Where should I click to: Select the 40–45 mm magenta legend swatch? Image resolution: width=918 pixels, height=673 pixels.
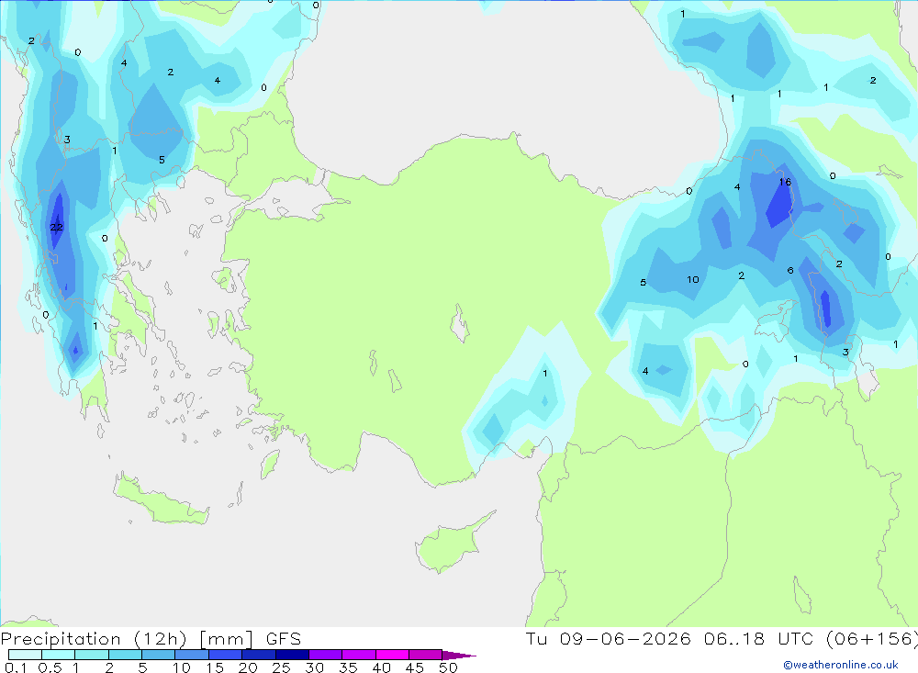[x=392, y=655]
